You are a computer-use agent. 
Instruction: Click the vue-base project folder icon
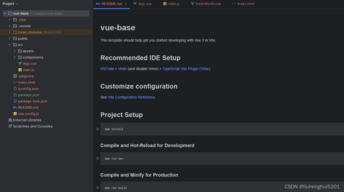10,13
